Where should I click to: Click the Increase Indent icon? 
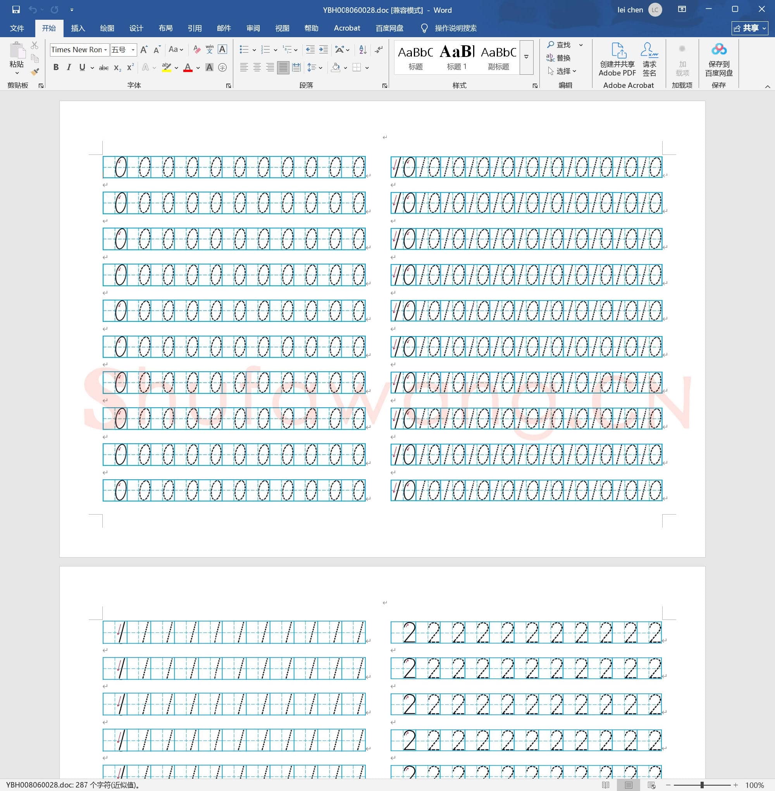[323, 50]
